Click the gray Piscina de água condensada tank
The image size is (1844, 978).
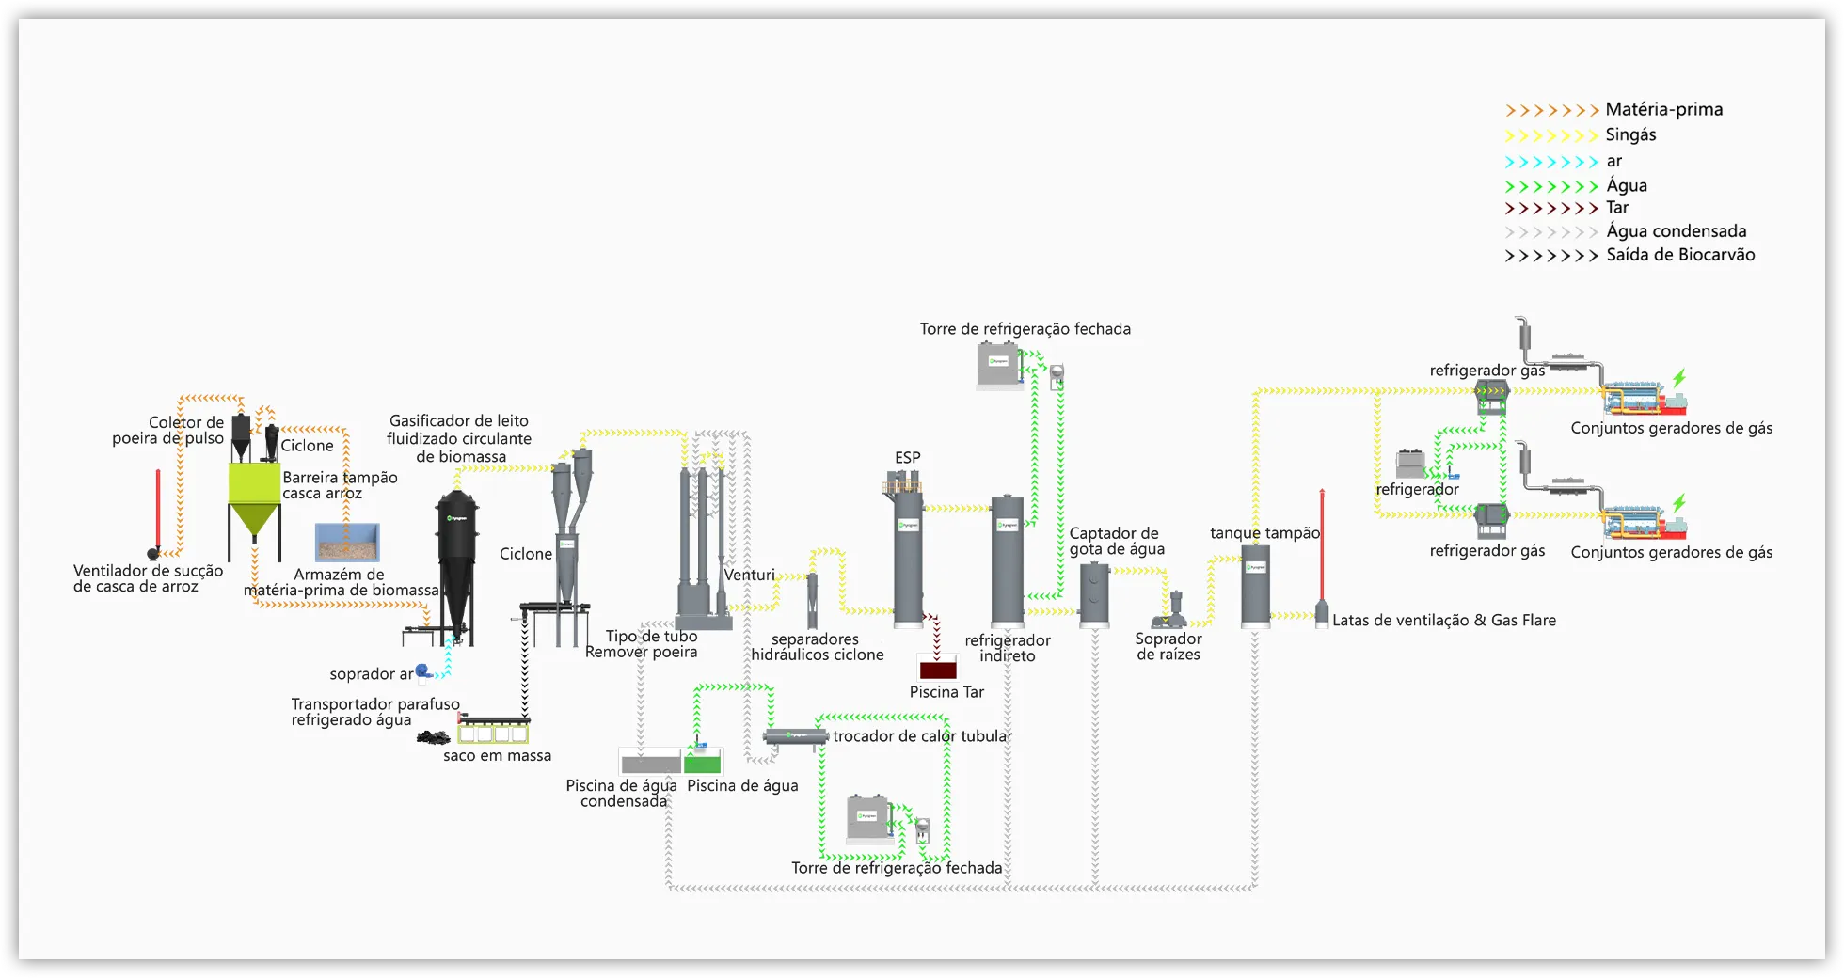650,763
